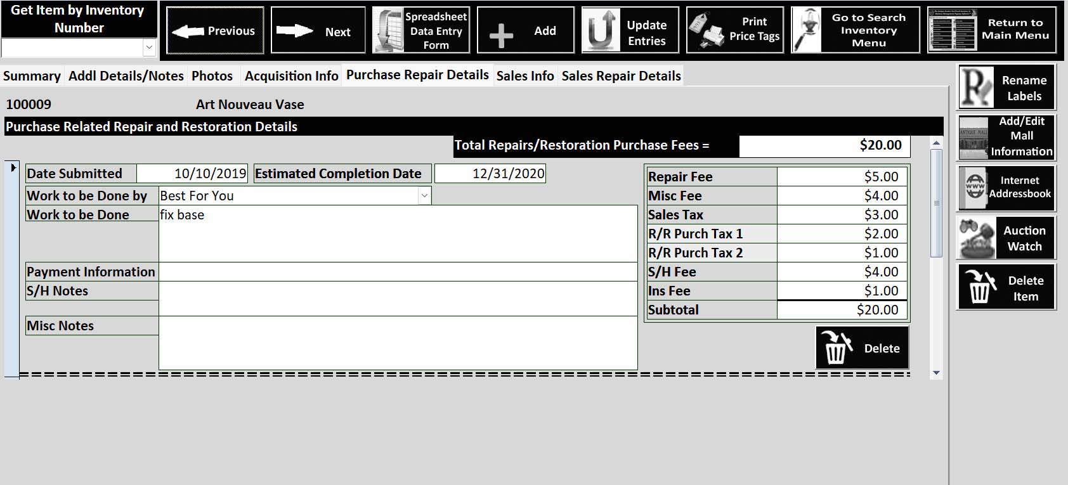This screenshot has height=485, width=1068.
Task: Click the scrollbar down arrow in repairs list
Action: coord(936,373)
